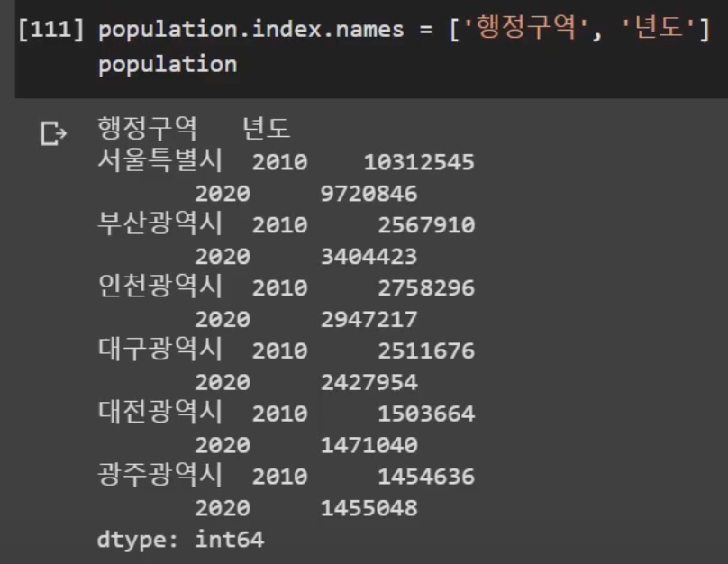
Task: Select the value 2567910
Action: (426, 225)
